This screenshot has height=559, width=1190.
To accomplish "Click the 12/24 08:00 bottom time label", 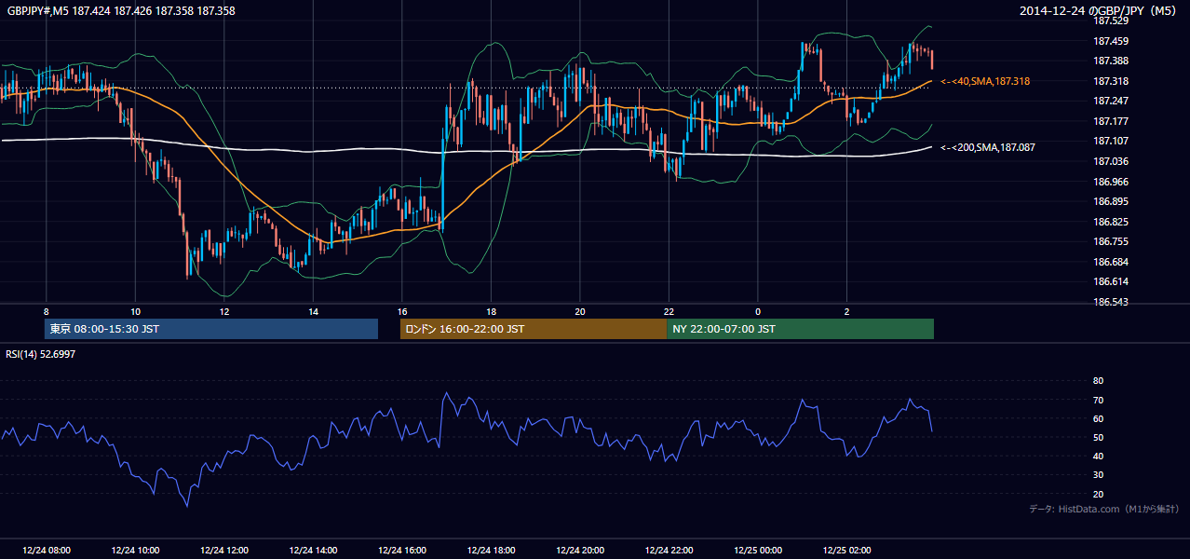I will (x=47, y=550).
